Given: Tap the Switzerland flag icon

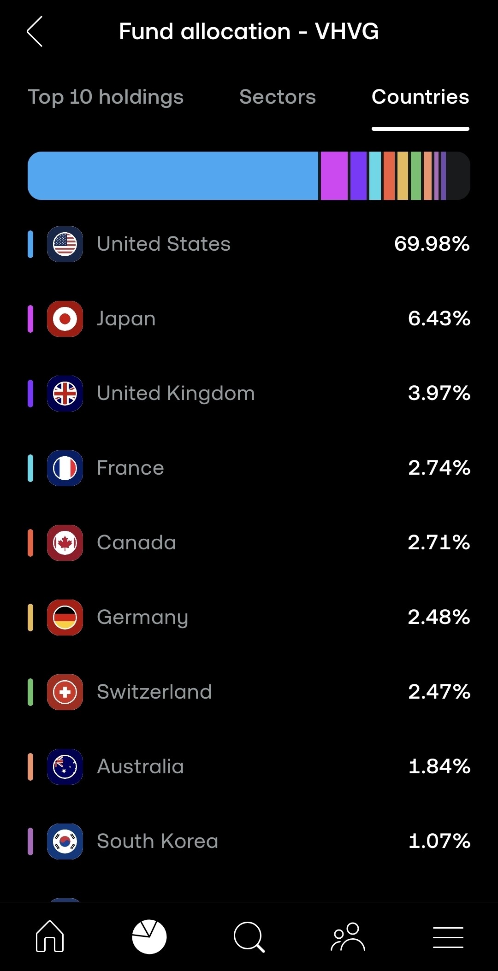Looking at the screenshot, I should click(x=65, y=692).
